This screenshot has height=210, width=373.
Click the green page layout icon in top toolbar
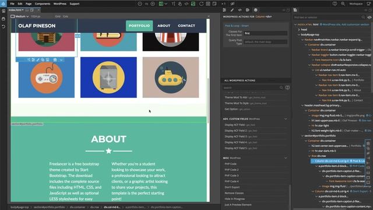coord(161,4)
